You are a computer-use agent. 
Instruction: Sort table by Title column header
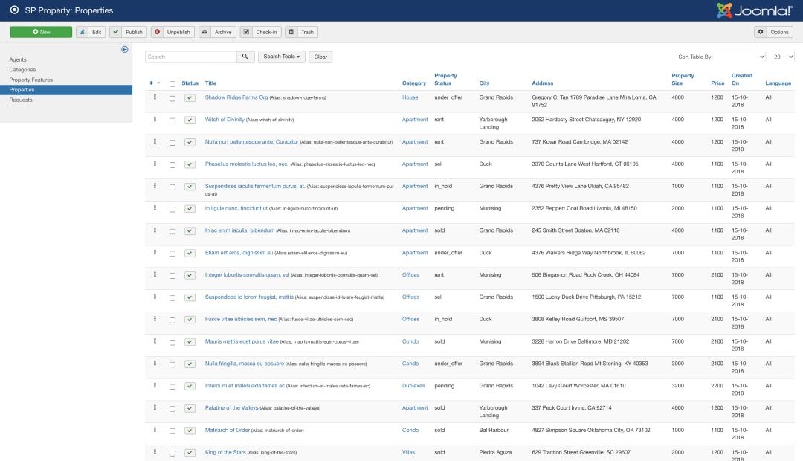coord(210,83)
